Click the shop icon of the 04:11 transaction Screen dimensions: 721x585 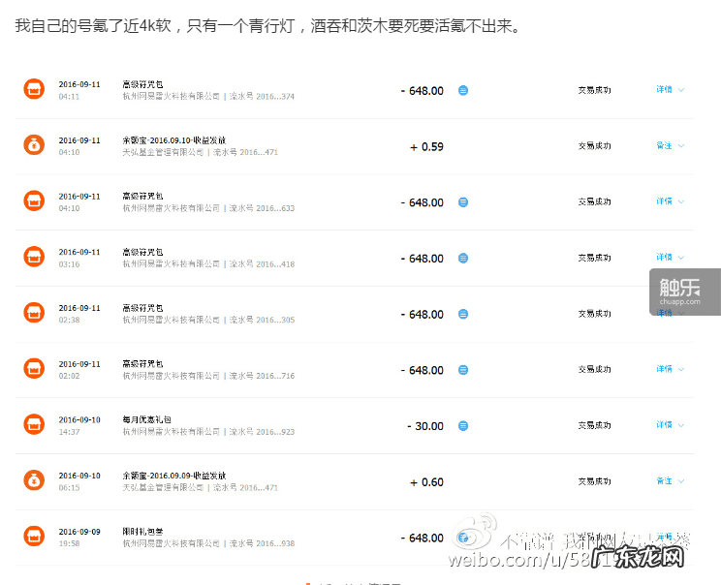pos(34,89)
